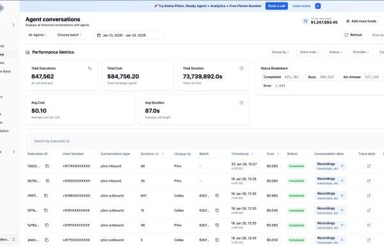Copy execution ID in the 15-second duration row
384x247 pixels.
(x=46, y=211)
